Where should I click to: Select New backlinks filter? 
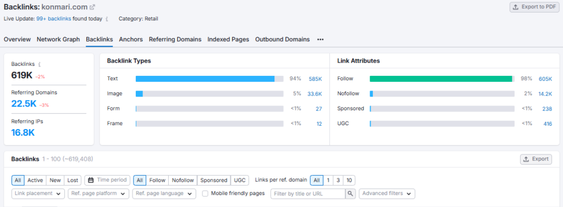click(56, 180)
